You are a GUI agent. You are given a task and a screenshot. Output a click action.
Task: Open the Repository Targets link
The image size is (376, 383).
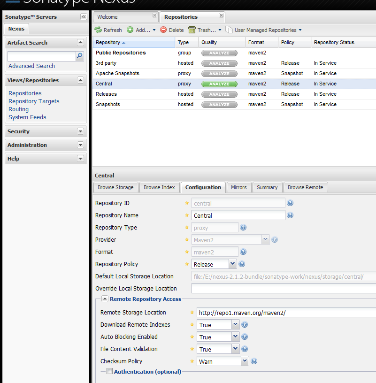coord(34,101)
